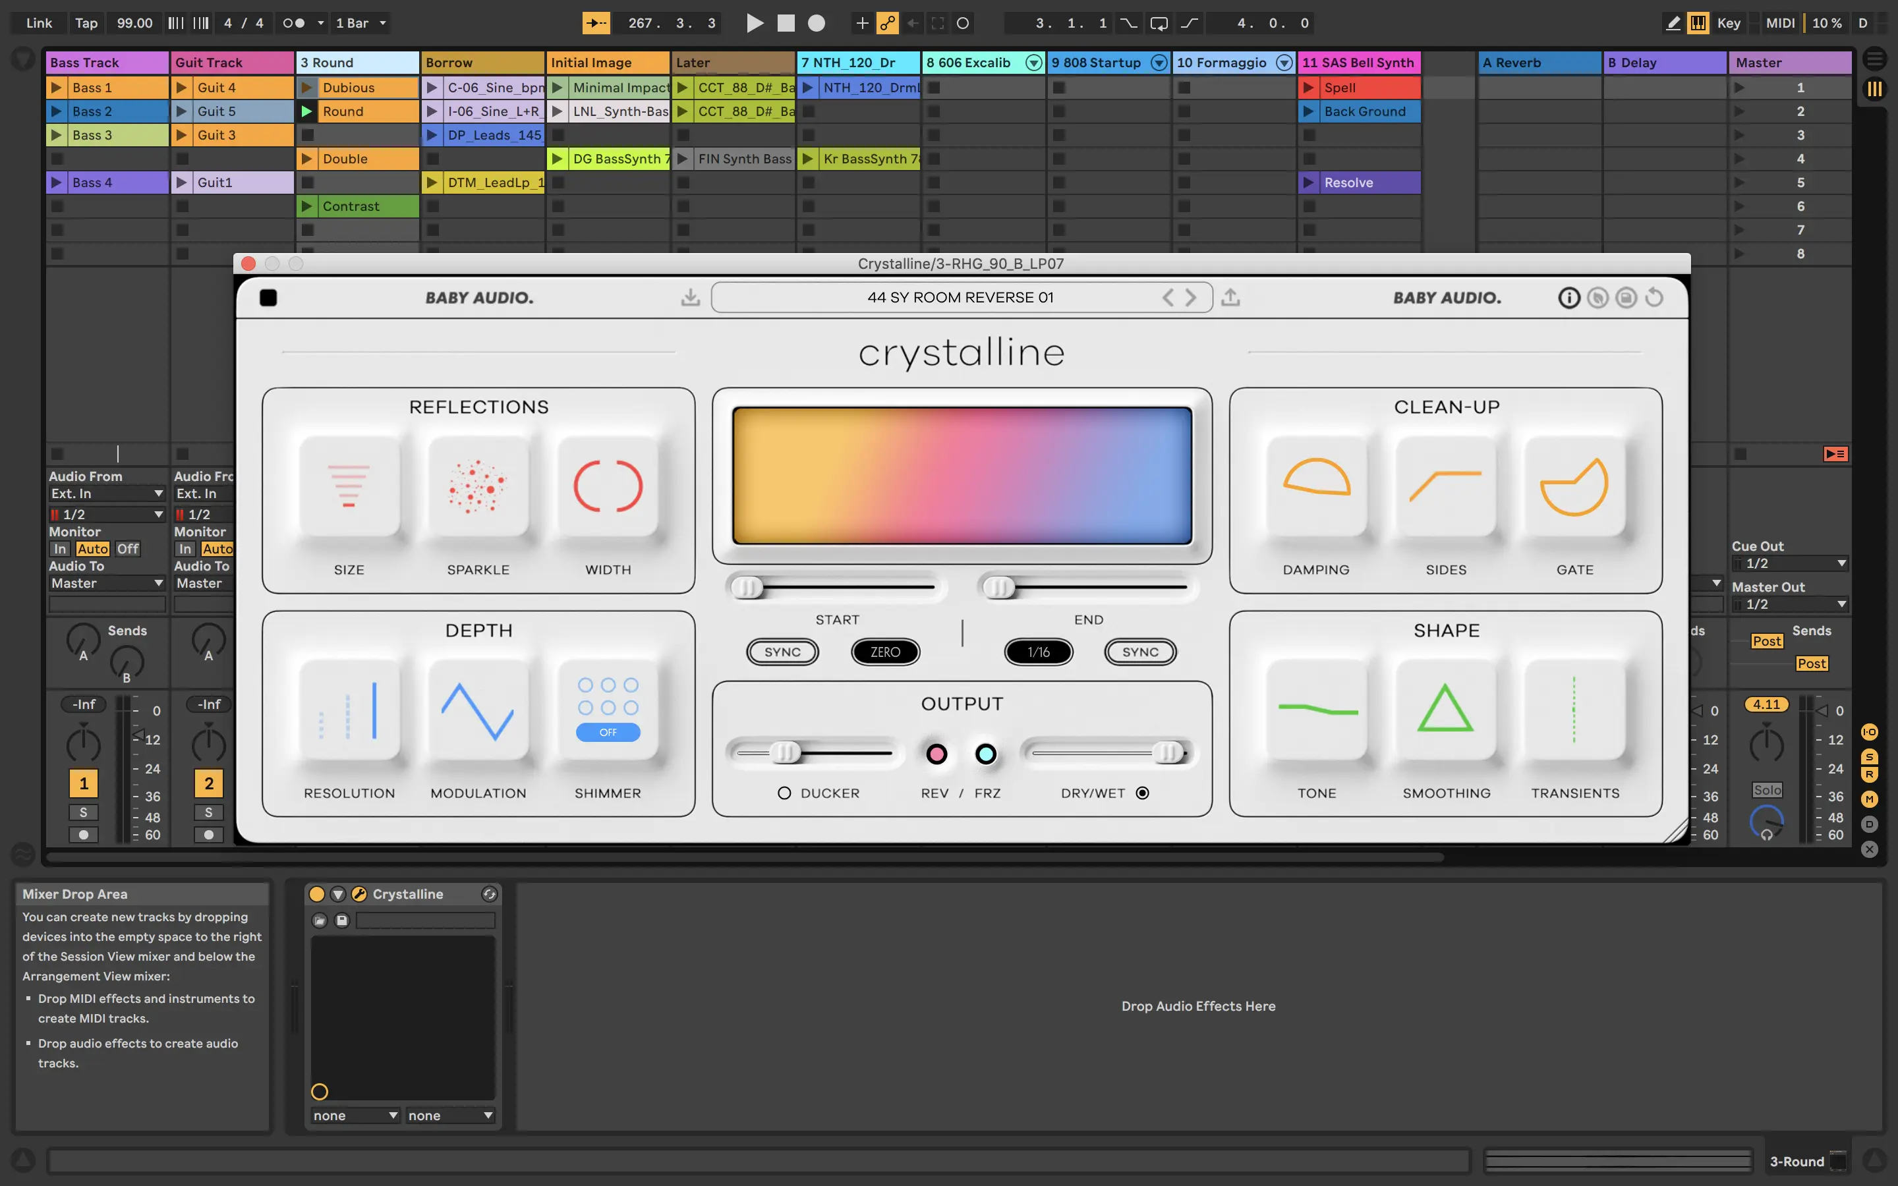Toggle the FRZ freeze button
1898x1186 pixels.
(x=986, y=754)
